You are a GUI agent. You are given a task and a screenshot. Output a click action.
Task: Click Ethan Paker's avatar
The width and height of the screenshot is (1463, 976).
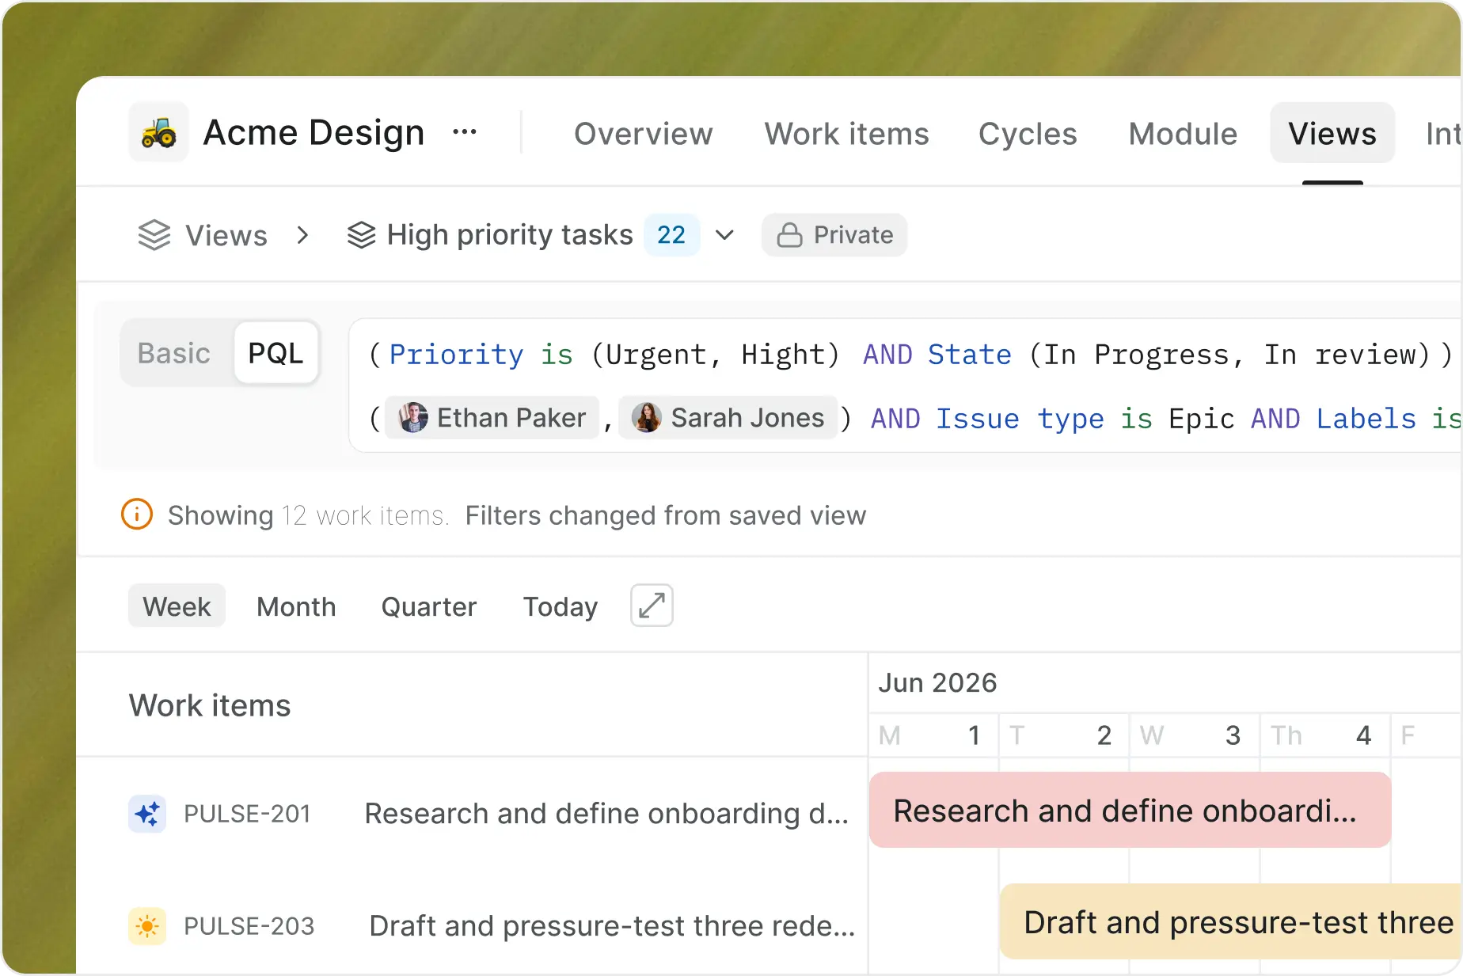click(x=412, y=417)
